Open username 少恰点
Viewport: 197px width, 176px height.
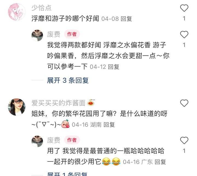42,8
